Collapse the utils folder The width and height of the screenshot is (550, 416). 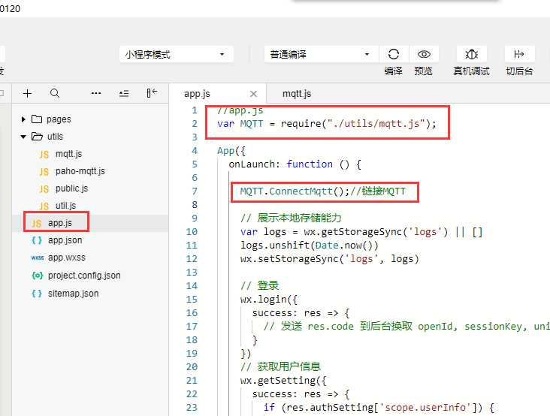pos(23,137)
